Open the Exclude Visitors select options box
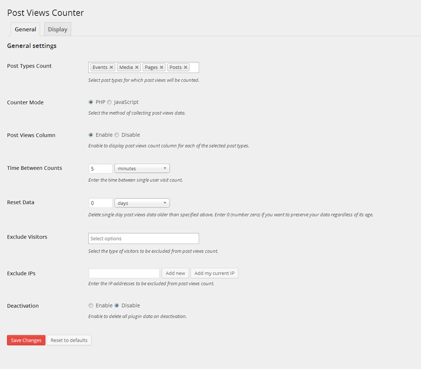 point(144,239)
